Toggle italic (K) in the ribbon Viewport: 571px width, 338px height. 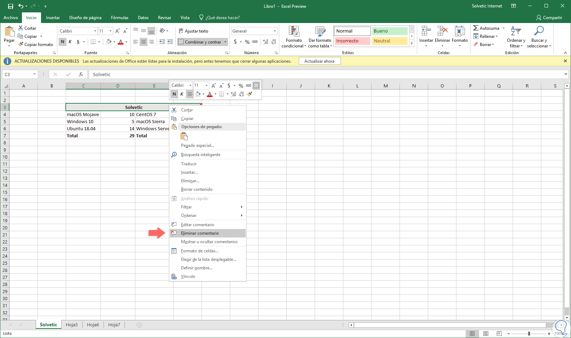click(70, 42)
